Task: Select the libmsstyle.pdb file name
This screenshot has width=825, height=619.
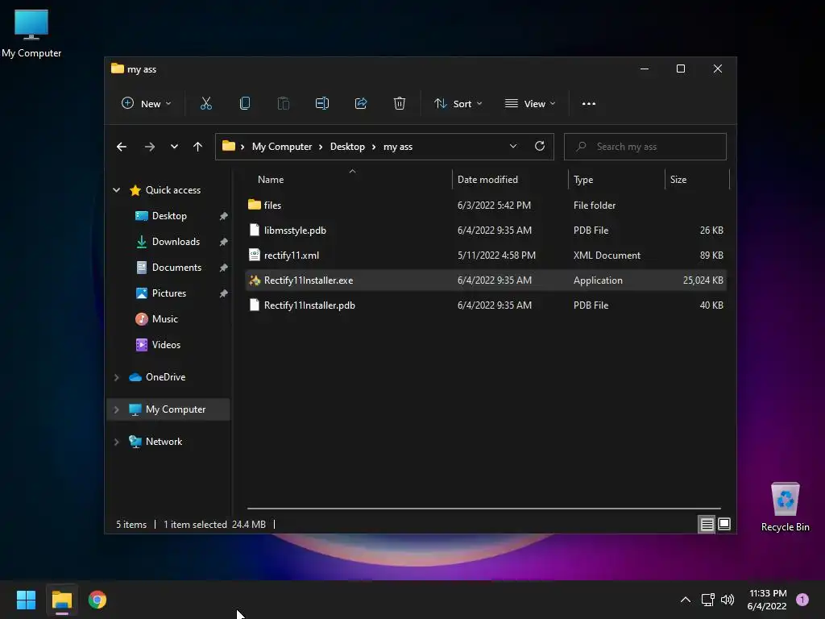Action: coord(295,230)
